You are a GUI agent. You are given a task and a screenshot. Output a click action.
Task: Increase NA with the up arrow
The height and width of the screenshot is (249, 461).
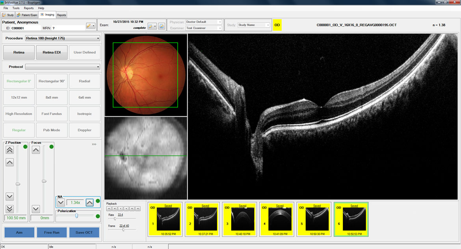click(x=89, y=203)
